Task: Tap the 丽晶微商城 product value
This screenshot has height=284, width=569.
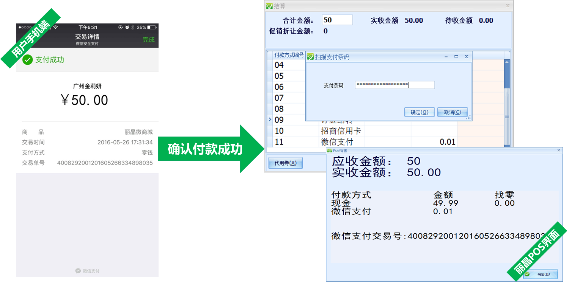Action: pyautogui.click(x=138, y=132)
